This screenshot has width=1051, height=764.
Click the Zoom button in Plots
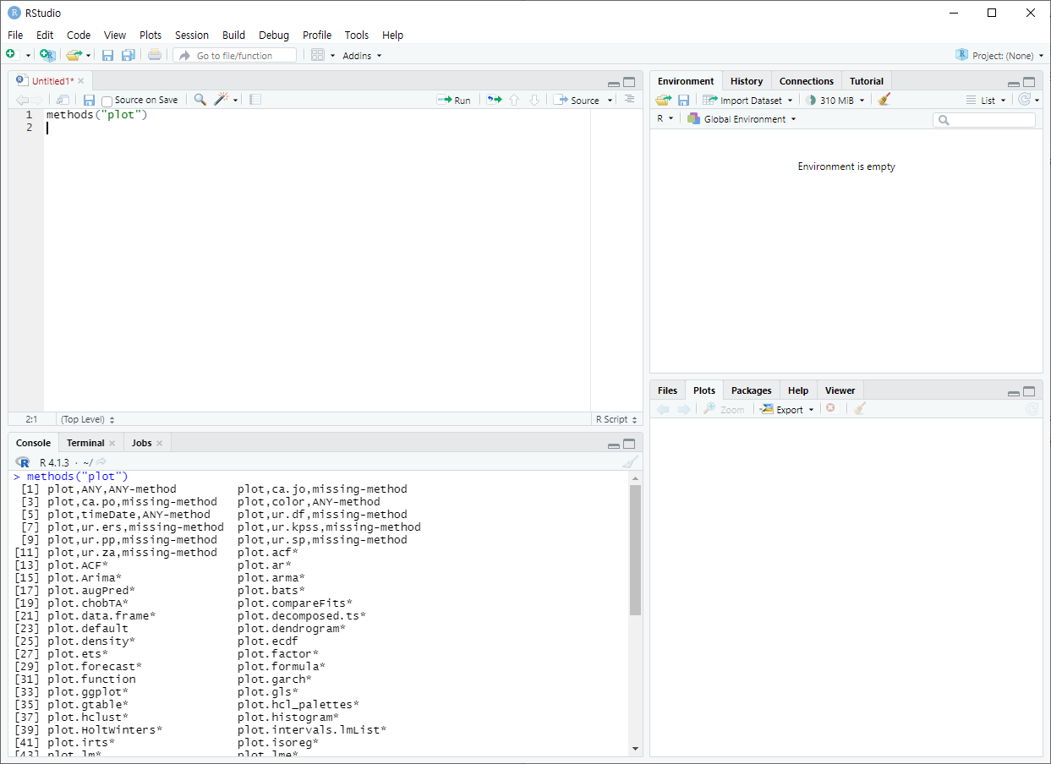(x=724, y=409)
